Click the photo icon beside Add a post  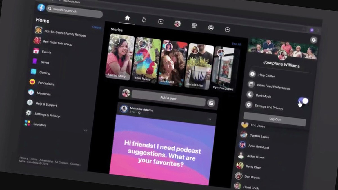pyautogui.click(x=211, y=103)
